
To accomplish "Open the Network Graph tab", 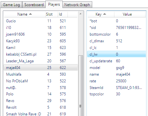I will click(x=77, y=5).
